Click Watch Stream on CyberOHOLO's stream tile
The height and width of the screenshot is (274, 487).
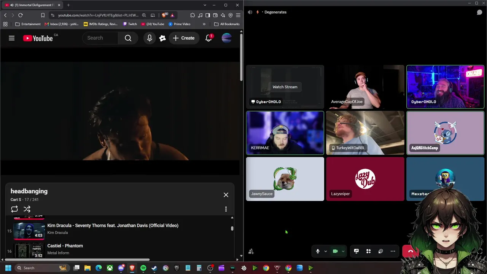tap(285, 87)
